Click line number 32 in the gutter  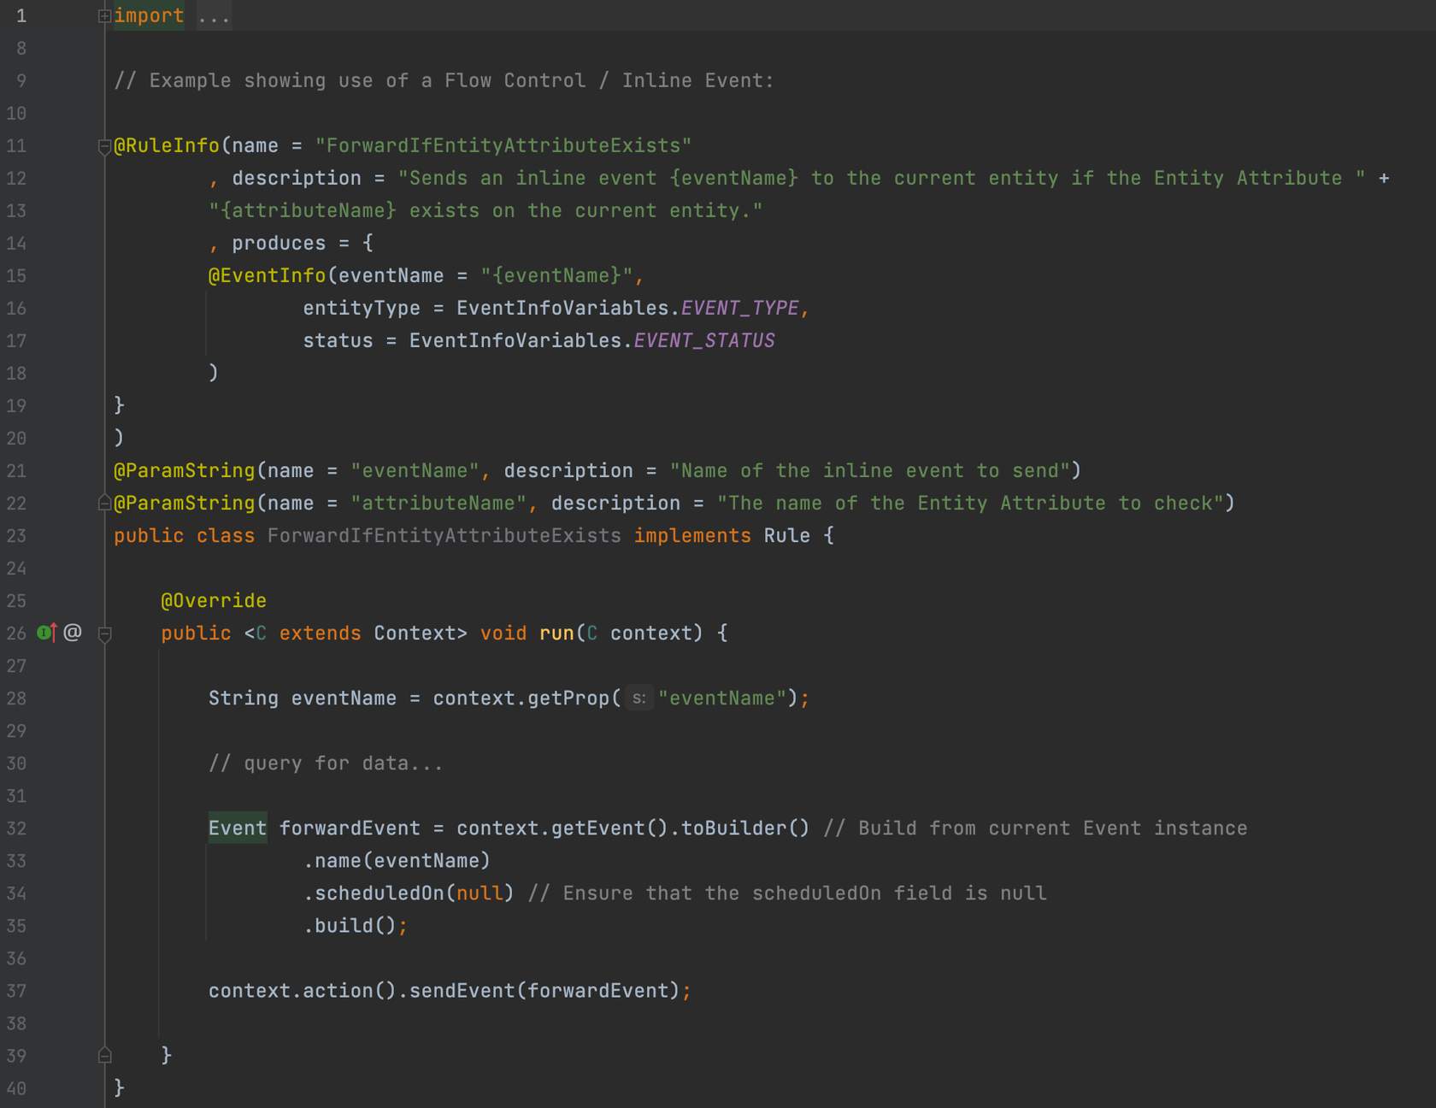click(16, 828)
